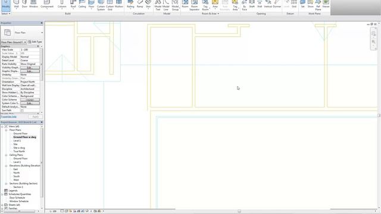Open the Properties help link

[8, 117]
